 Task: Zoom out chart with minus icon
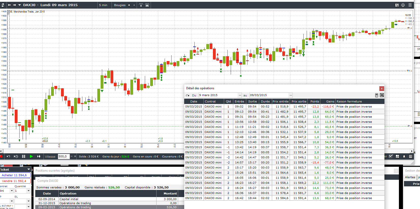[x=134, y=5]
